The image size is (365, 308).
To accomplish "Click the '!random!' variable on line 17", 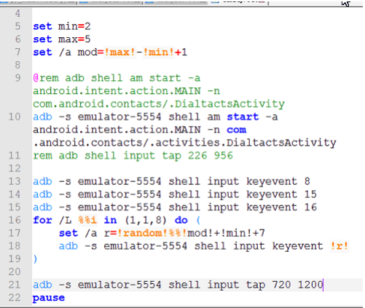I will [143, 233].
